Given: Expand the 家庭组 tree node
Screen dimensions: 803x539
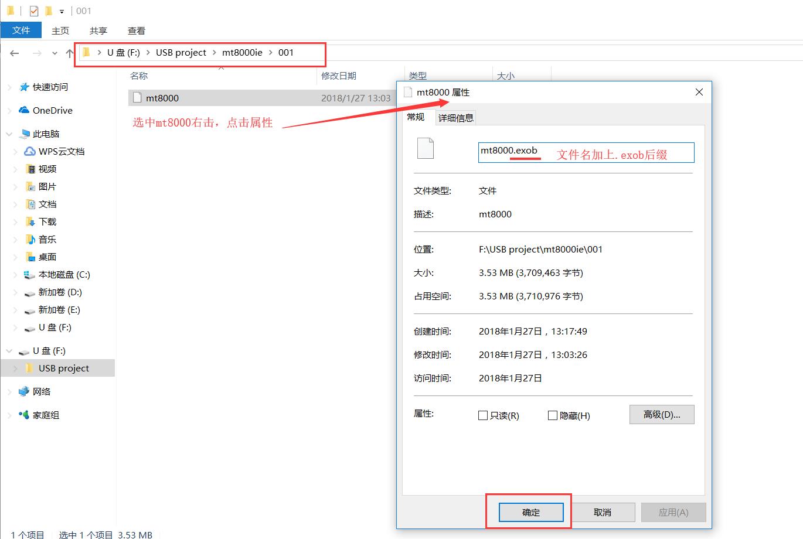Looking at the screenshot, I should (x=9, y=415).
